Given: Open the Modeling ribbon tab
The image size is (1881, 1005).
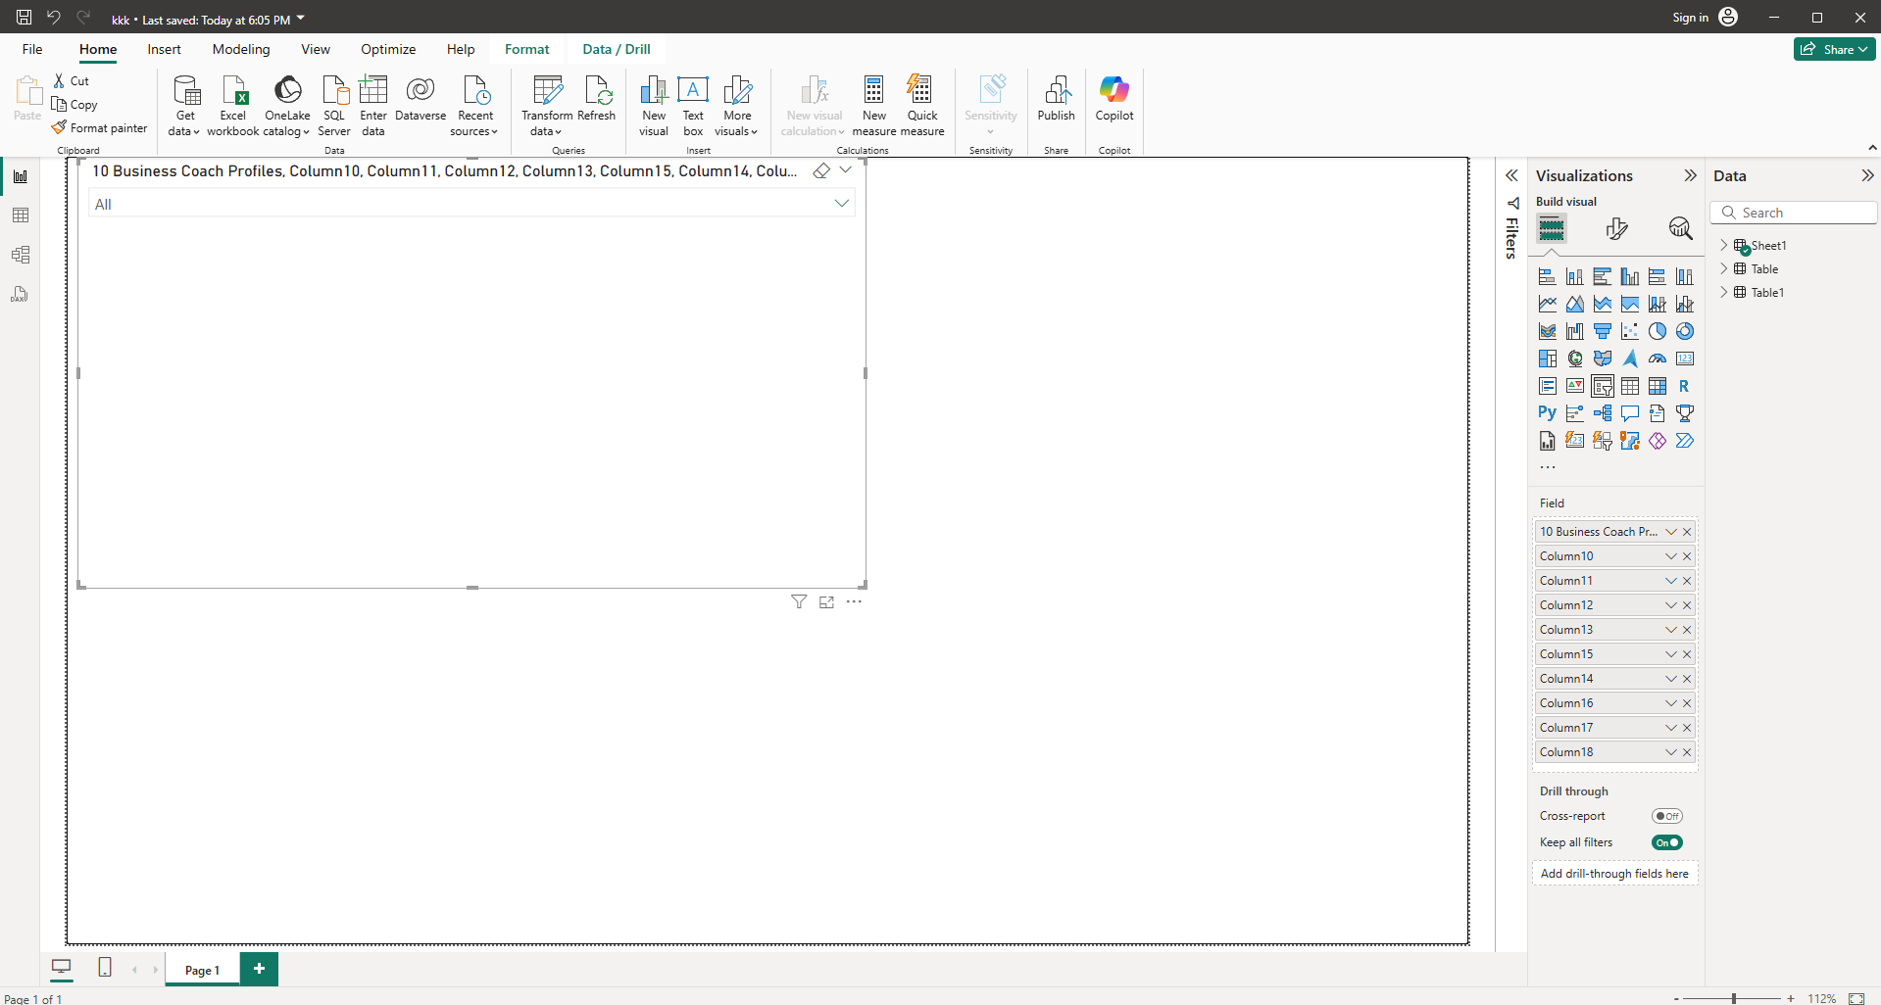Looking at the screenshot, I should click(241, 49).
